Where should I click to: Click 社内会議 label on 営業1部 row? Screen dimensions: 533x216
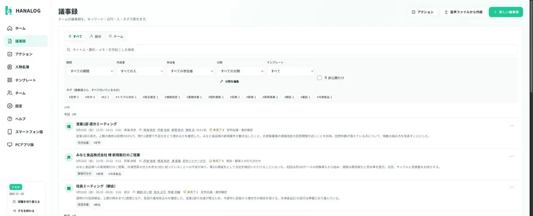pos(83,143)
